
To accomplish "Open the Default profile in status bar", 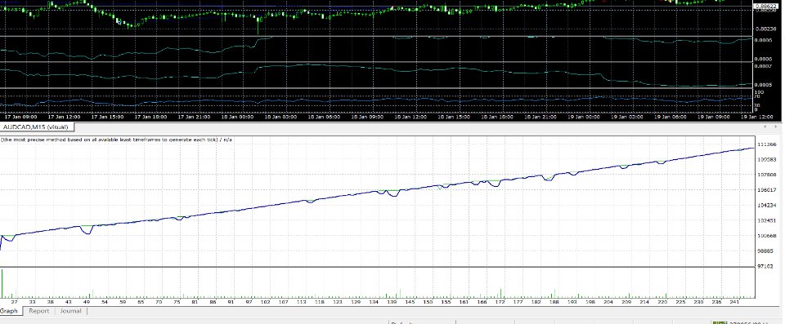I will [x=402, y=322].
